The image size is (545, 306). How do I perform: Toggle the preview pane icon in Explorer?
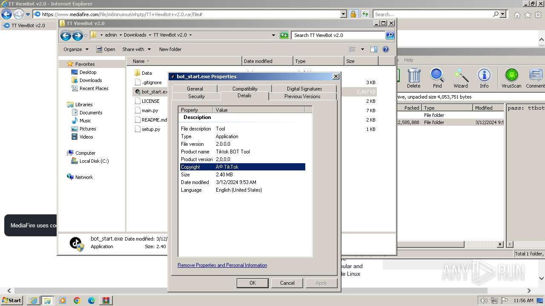click(373, 49)
